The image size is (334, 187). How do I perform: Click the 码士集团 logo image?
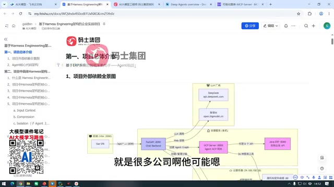tap(83, 41)
